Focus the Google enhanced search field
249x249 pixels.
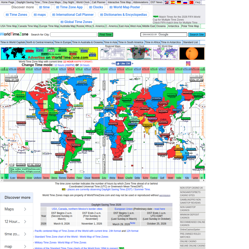[x=164, y=35]
